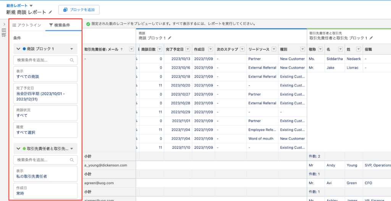This screenshot has height=201, width=391.
Task: Click the first 検索条件を追加 search field
Action: pyautogui.click(x=45, y=60)
